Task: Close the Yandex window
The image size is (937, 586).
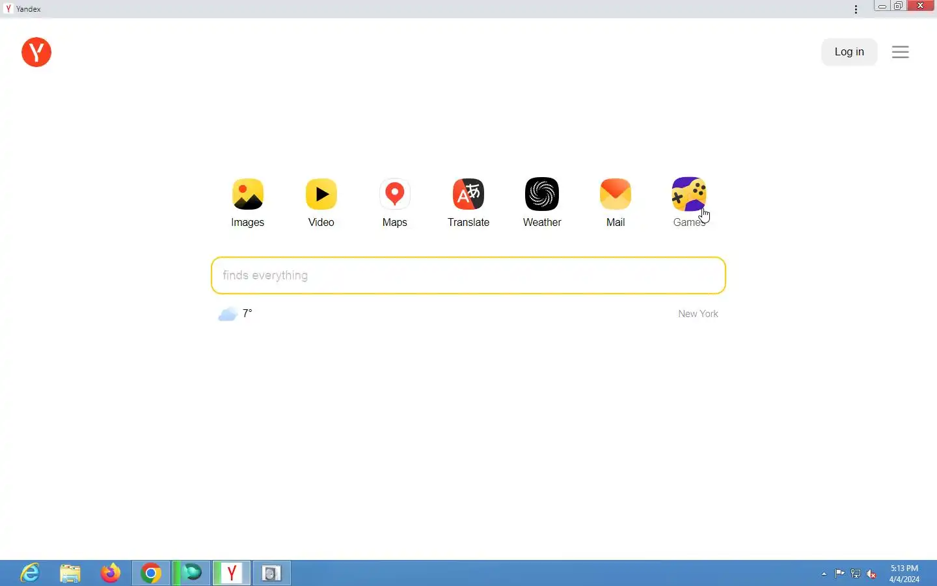Action: pyautogui.click(x=921, y=6)
